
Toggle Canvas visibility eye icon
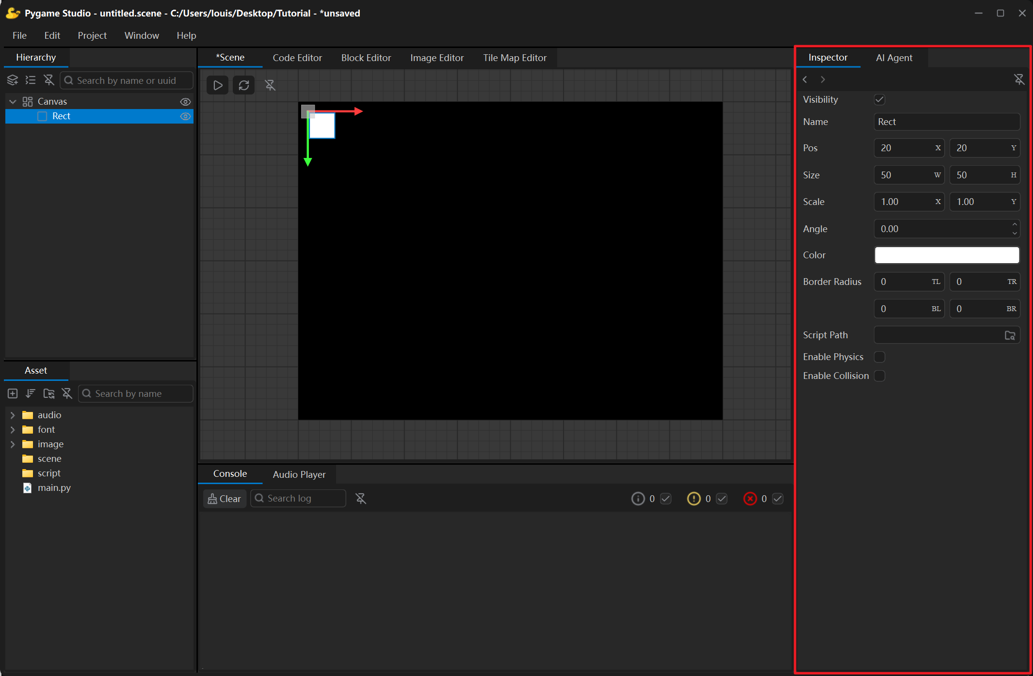(185, 102)
